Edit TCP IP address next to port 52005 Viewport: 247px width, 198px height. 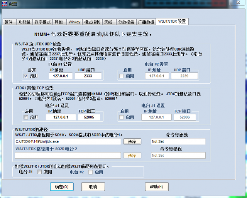click(61, 117)
